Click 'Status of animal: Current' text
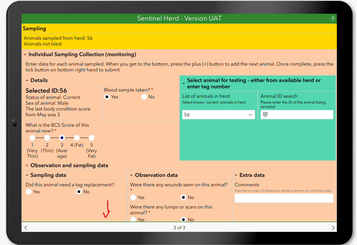This screenshot has width=357, height=245. [x=53, y=97]
